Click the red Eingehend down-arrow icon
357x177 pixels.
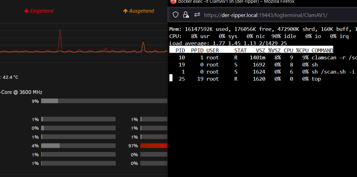[x=26, y=11]
